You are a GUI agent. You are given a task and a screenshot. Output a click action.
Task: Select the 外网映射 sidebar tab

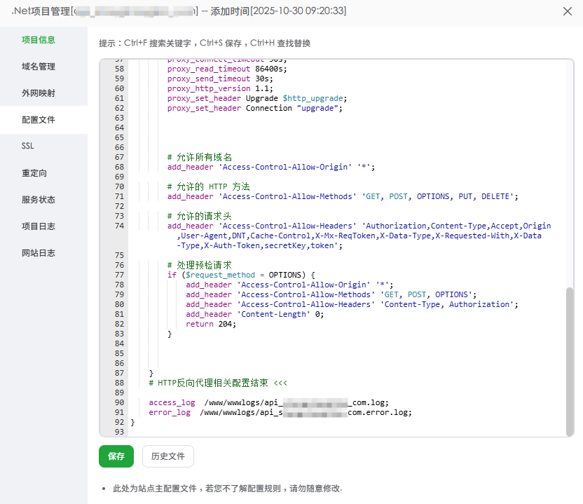39,93
